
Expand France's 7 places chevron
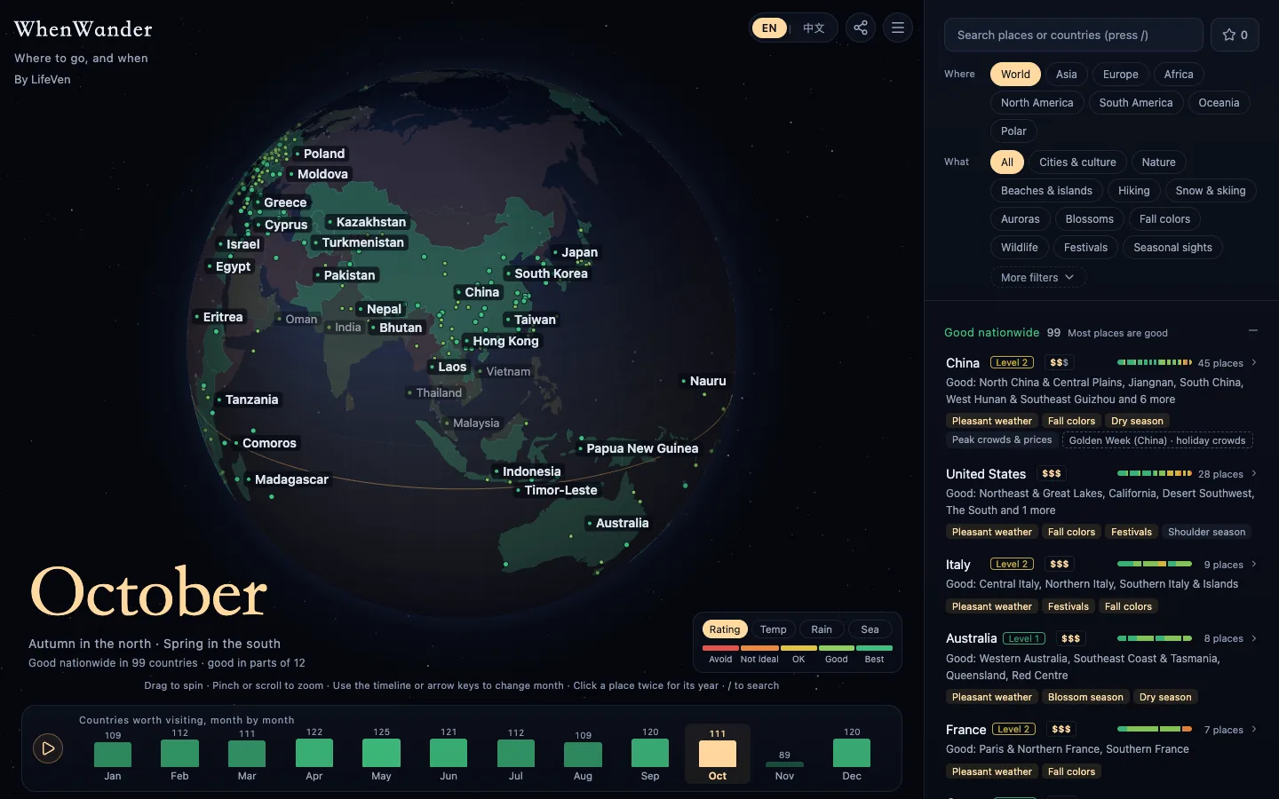[x=1254, y=729]
